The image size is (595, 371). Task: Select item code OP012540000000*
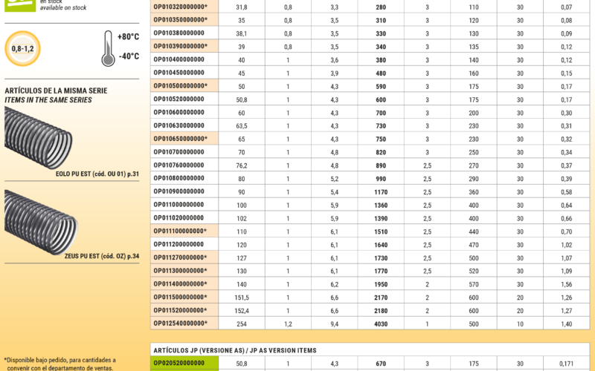point(180,324)
